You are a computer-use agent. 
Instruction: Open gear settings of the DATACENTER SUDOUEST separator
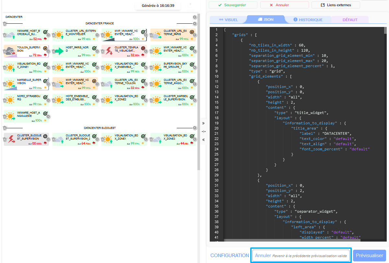coord(194,128)
